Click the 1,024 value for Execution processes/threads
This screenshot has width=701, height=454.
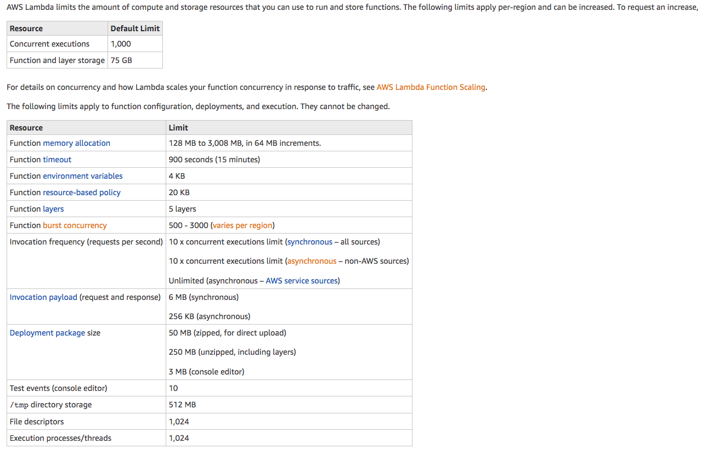pyautogui.click(x=179, y=438)
